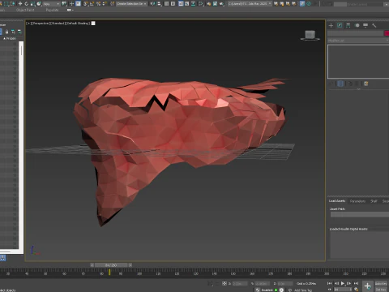Image resolution: width=389 pixels, height=292 pixels.
Task: Toggle Set Key mode
Action: pyautogui.click(x=381, y=290)
